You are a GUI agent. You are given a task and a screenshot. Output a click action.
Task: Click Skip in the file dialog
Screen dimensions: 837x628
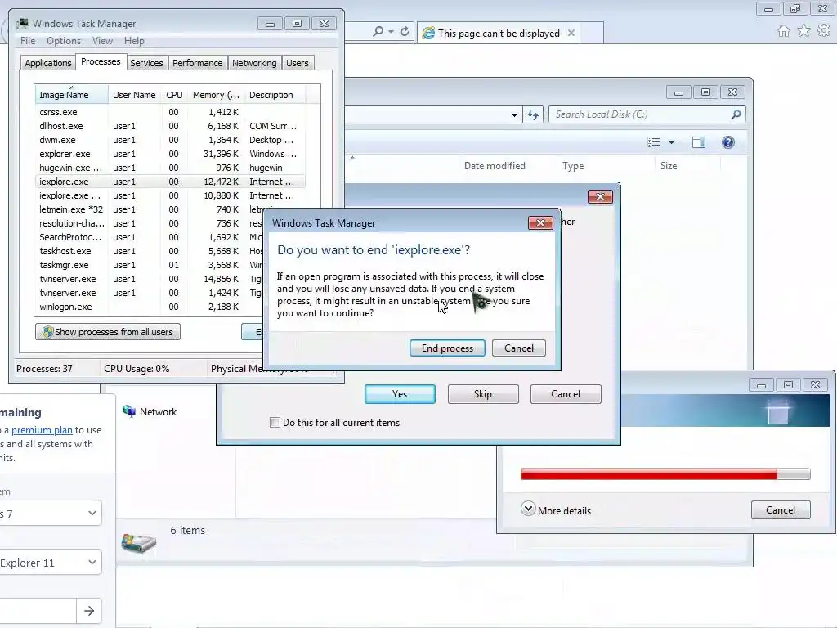coord(482,394)
